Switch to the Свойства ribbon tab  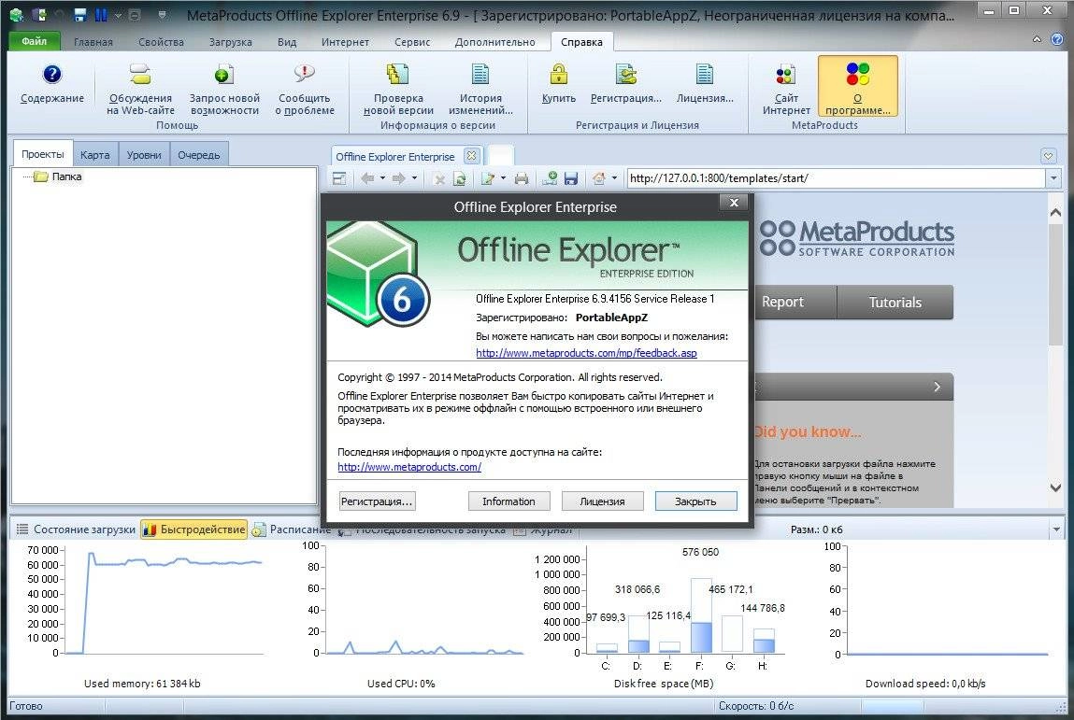pyautogui.click(x=161, y=42)
